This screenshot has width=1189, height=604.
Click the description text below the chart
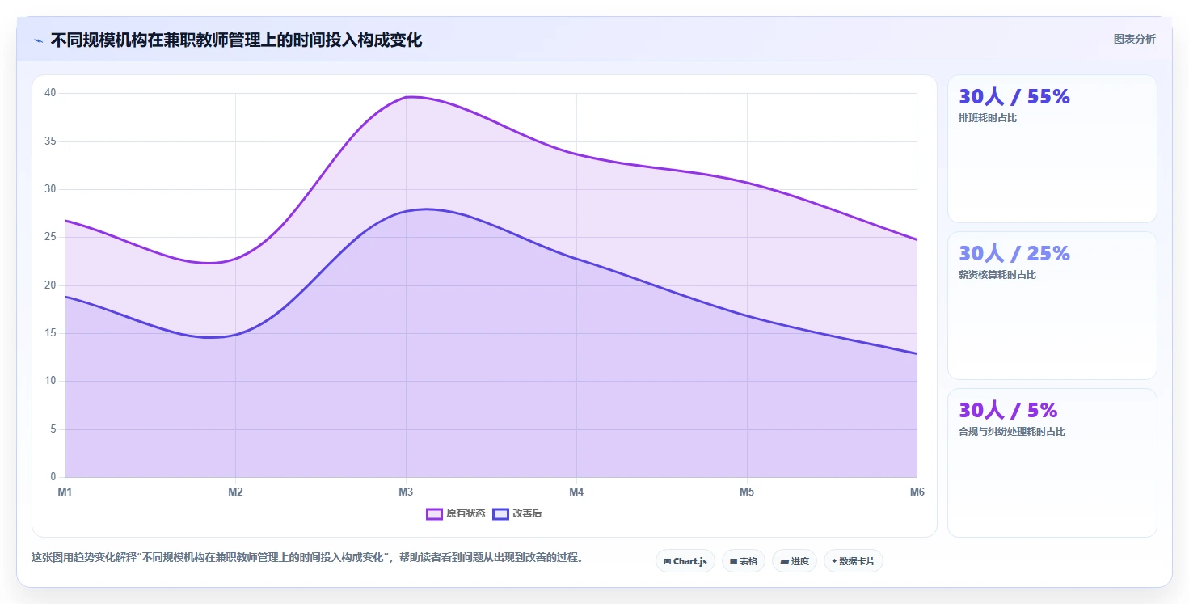[x=307, y=557]
